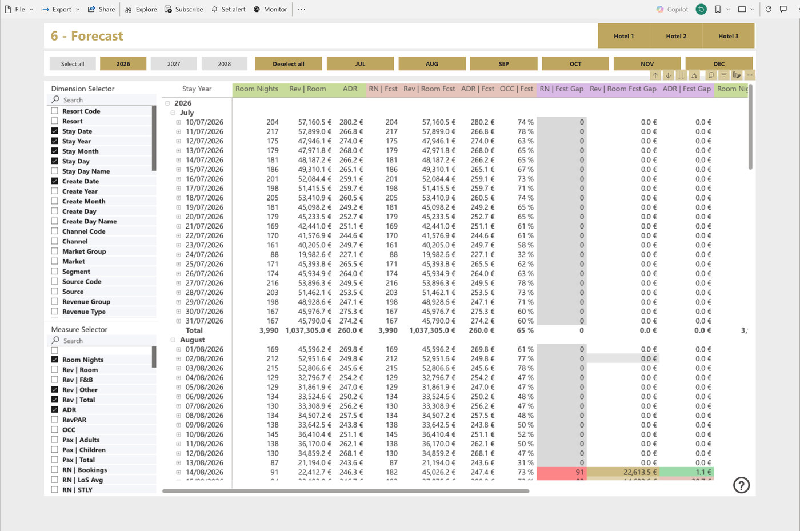Go to next level in hierarchy icon

tap(681, 75)
